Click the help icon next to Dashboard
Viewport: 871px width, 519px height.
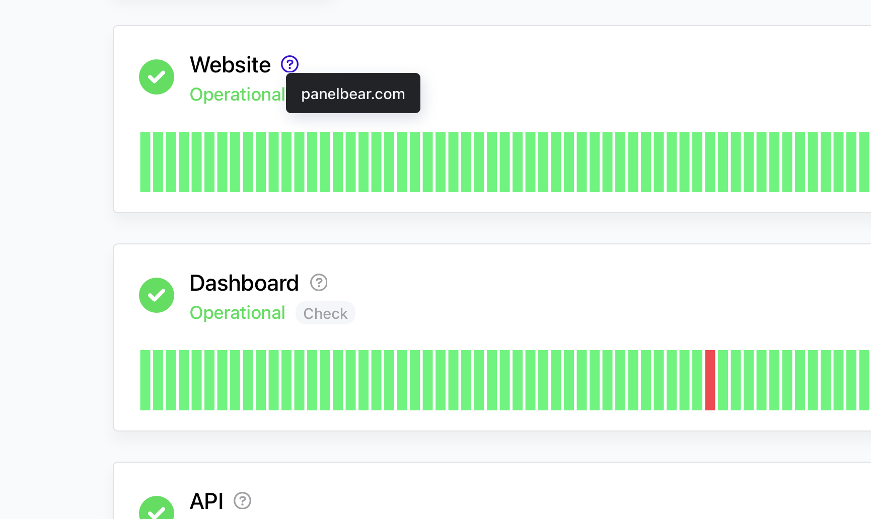click(319, 283)
